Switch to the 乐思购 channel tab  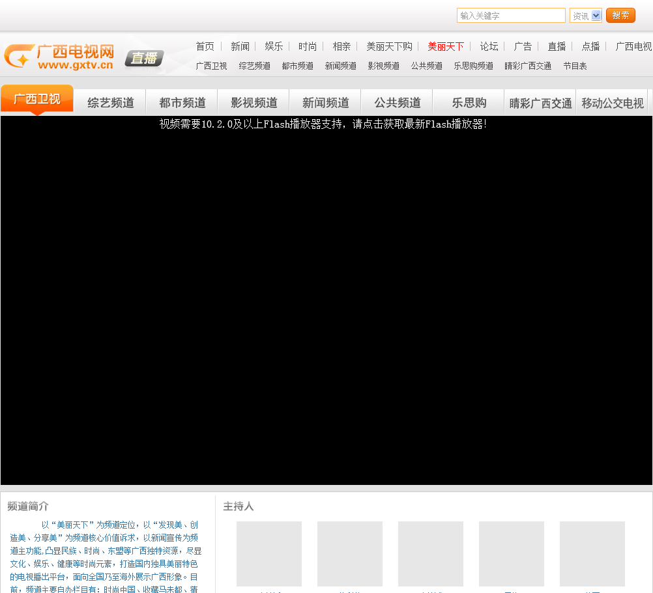click(469, 102)
